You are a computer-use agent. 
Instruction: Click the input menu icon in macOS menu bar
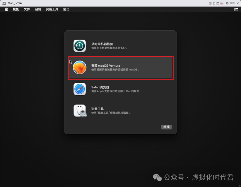[236, 9]
